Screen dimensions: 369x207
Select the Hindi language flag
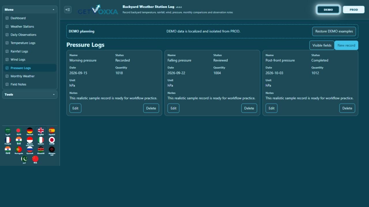pos(19,141)
